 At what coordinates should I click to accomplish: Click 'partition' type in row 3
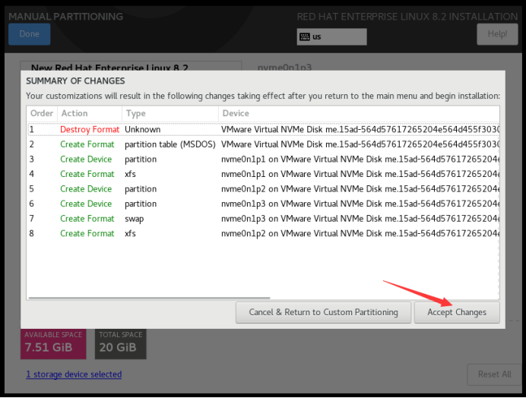point(141,160)
